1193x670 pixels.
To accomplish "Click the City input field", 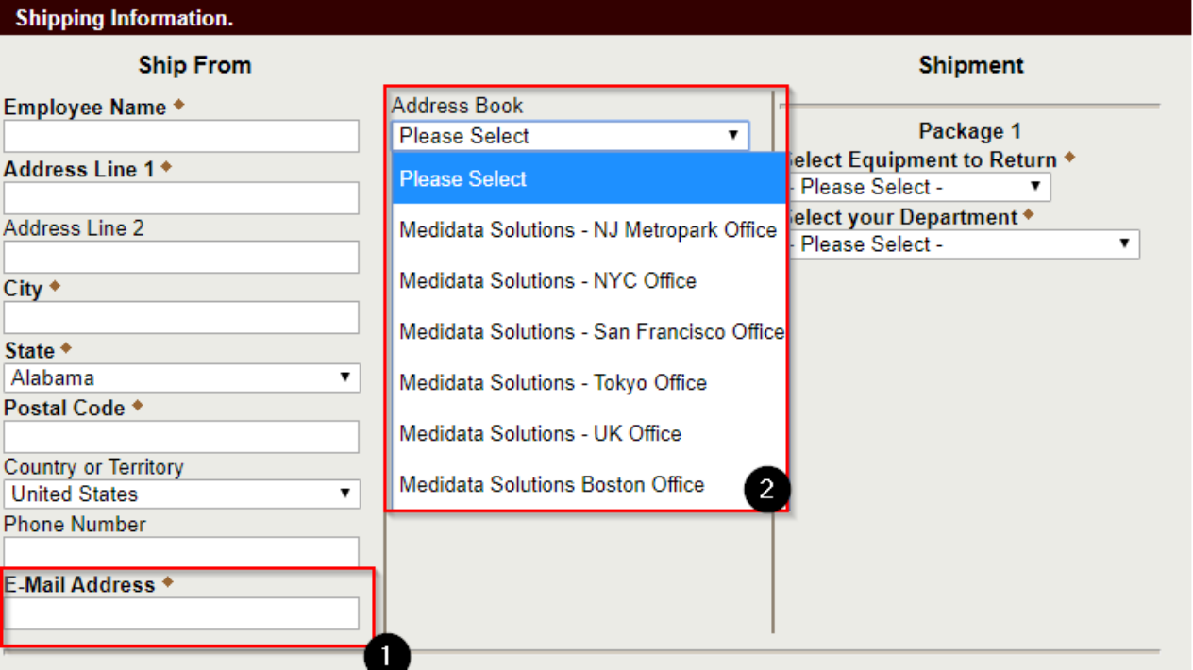I will (181, 318).
